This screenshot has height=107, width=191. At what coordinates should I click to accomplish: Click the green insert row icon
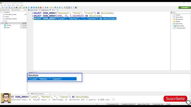38,7
